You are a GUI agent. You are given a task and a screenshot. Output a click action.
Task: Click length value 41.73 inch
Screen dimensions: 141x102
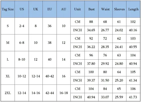133,97
